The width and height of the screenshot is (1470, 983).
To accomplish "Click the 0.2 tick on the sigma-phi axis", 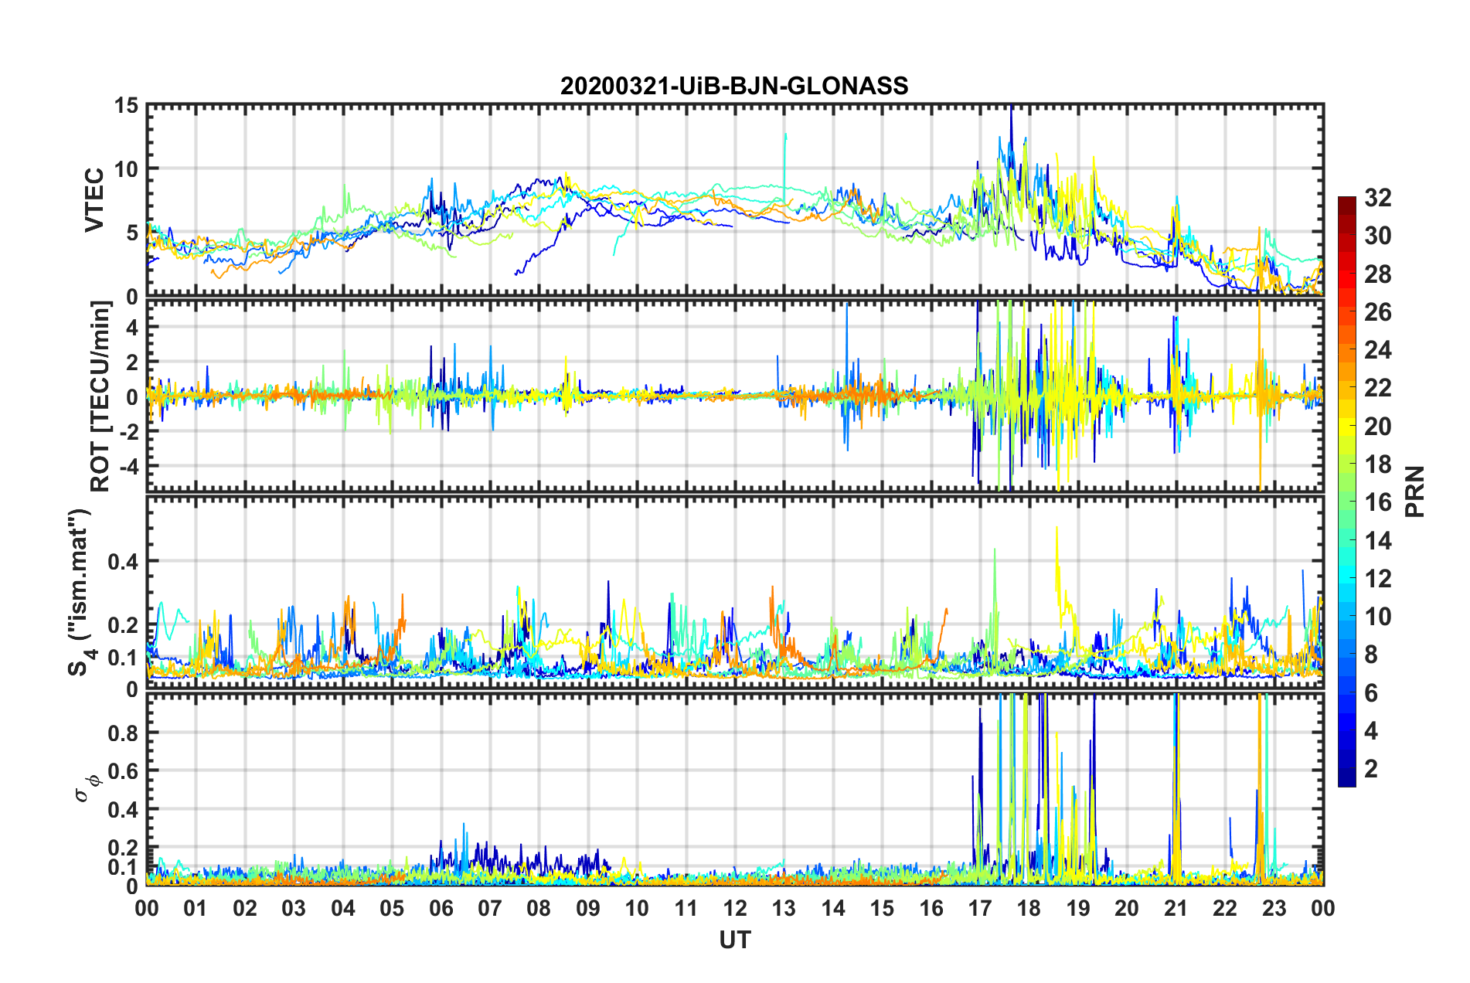I will tap(123, 848).
